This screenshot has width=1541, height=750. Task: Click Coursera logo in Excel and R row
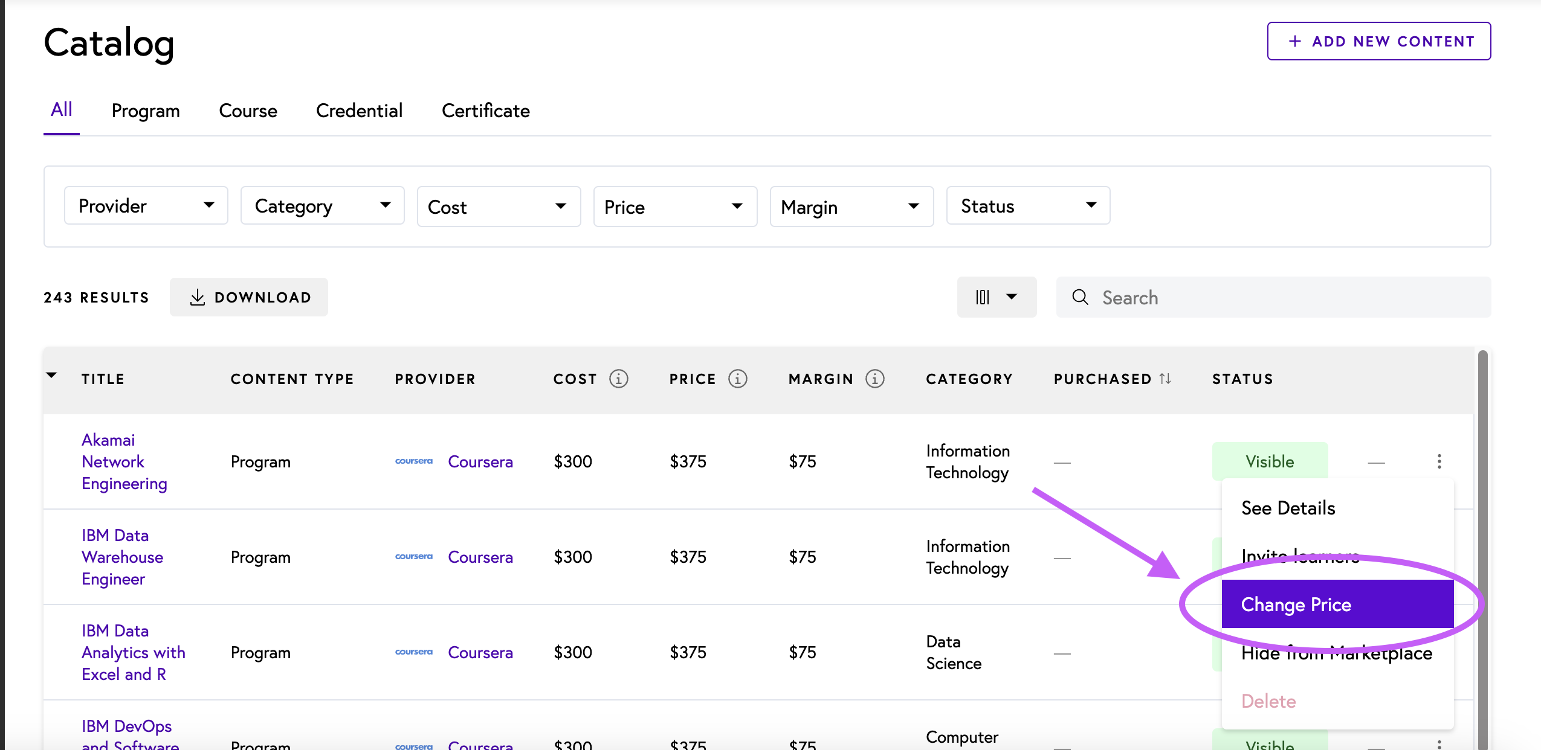coord(413,652)
